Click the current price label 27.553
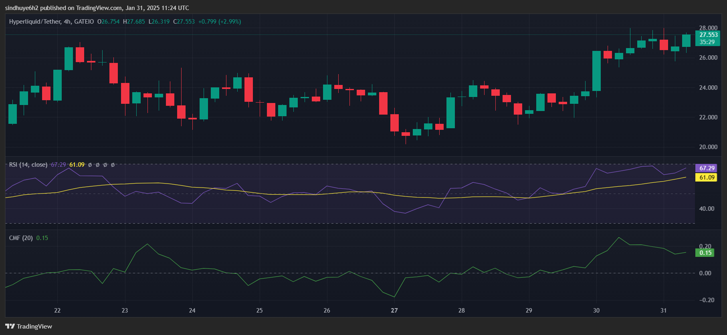Image resolution: width=727 pixels, height=335 pixels. pos(709,35)
